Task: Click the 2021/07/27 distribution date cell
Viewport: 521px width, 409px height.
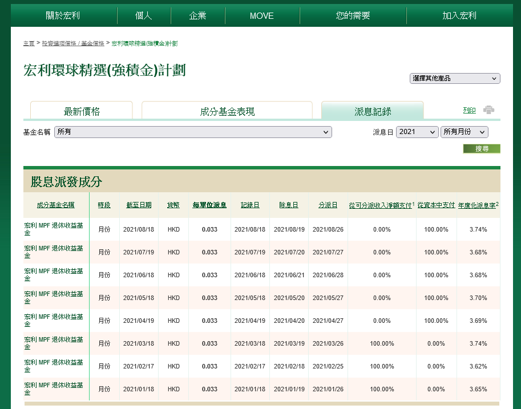Action: (328, 253)
